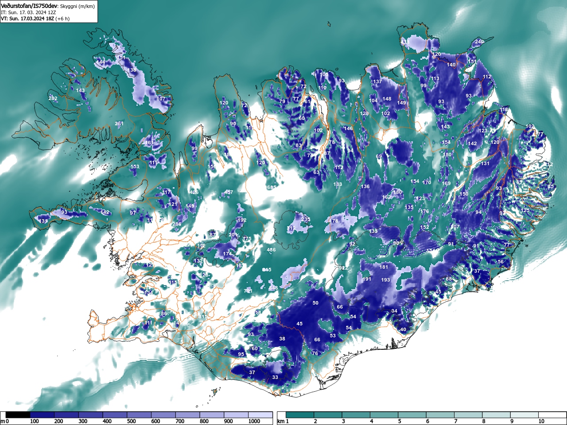Click the map value 282 in the Westfjords
Screen dimensions: 567x425
click(53, 98)
